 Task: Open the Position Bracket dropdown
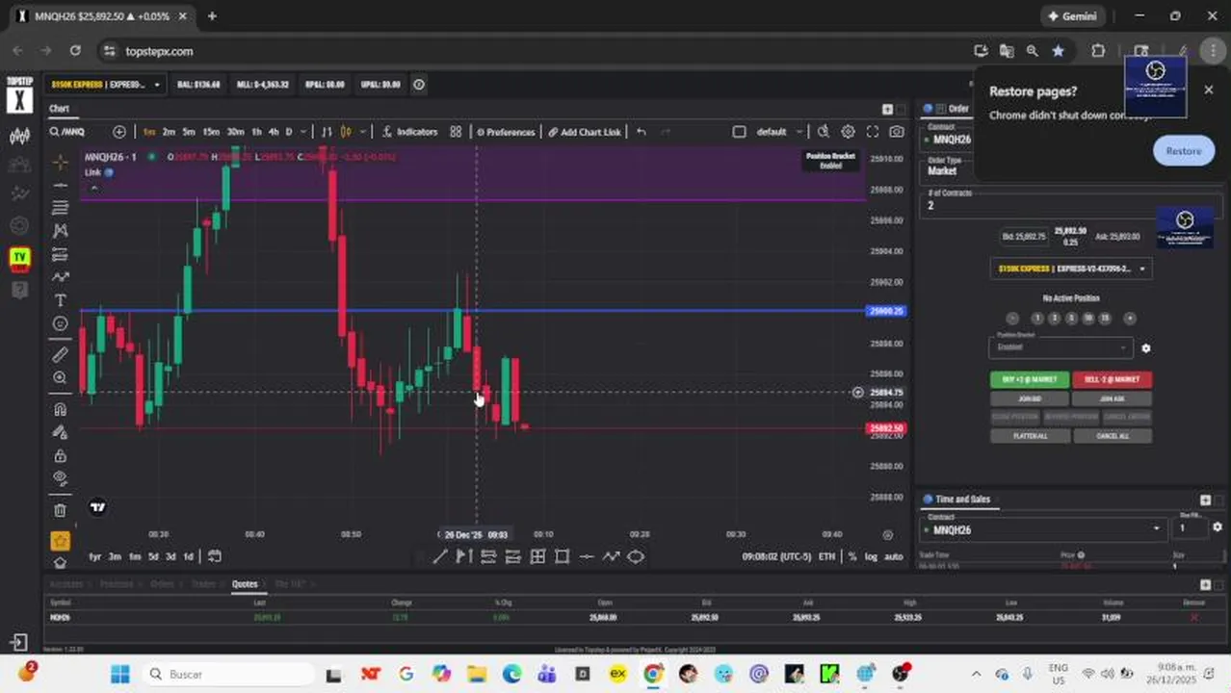point(1061,346)
